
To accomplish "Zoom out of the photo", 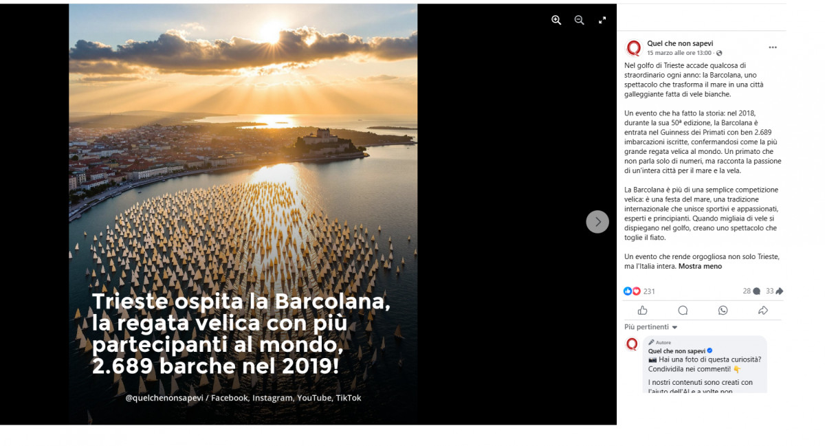I will point(580,21).
